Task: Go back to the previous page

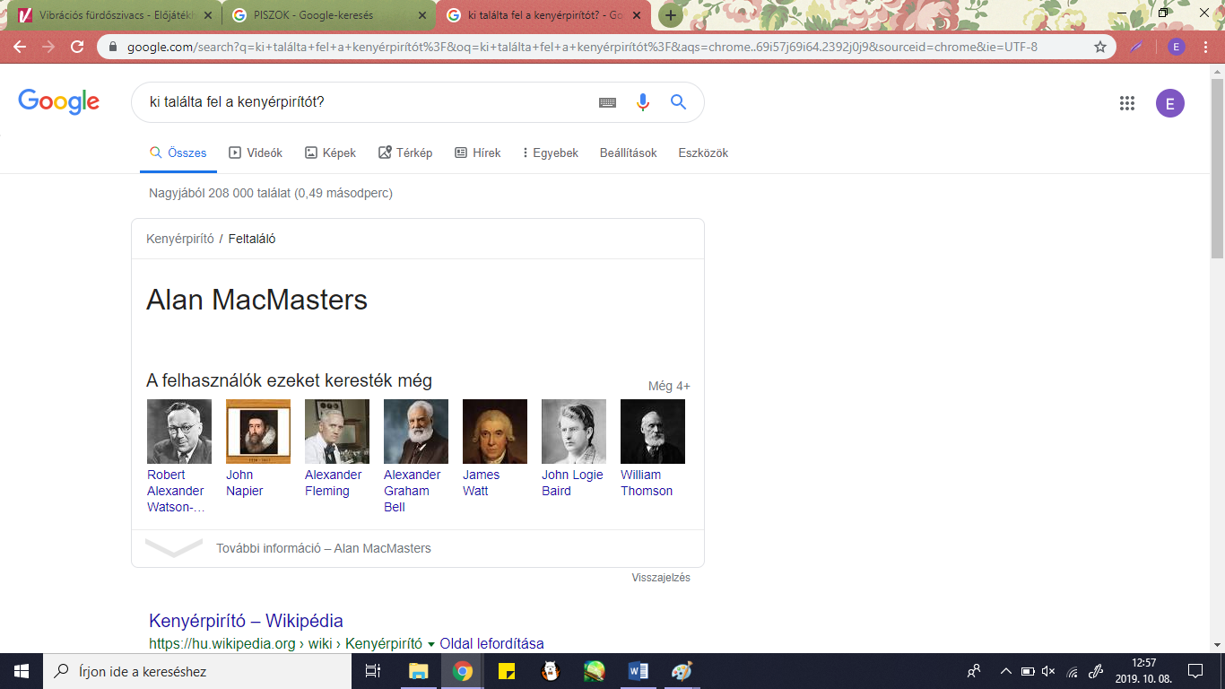Action: pyautogui.click(x=20, y=47)
